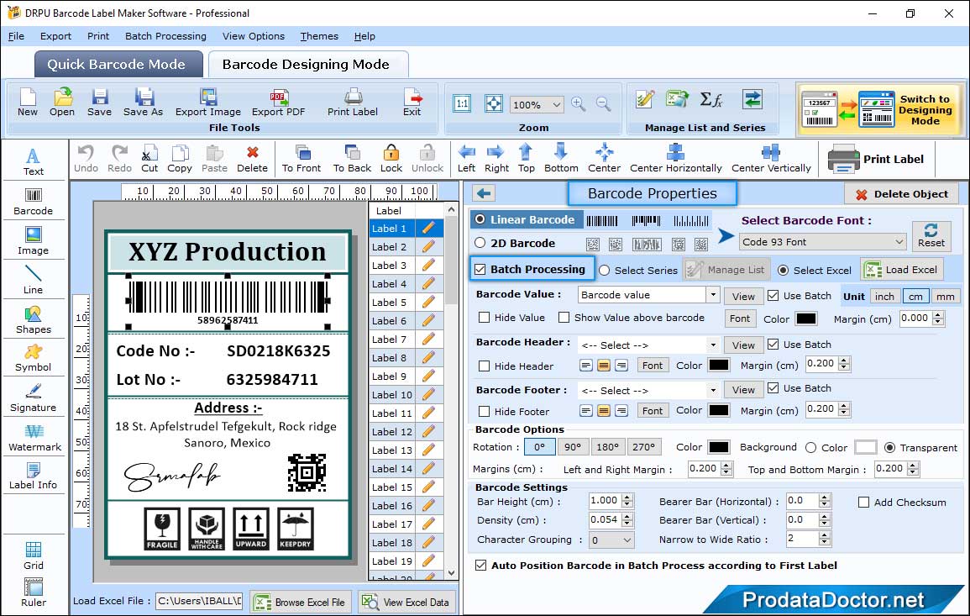Switch to Quick Barcode Mode tab
The width and height of the screenshot is (970, 616).
point(118,65)
